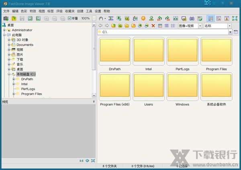The image size is (241, 170).
Task: Select the Documents folder in tree
Action: point(25,45)
